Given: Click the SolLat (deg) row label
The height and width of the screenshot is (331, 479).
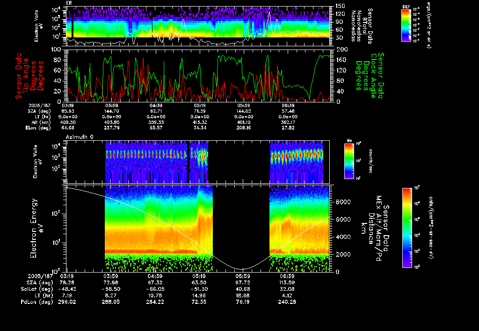Looking at the screenshot, I should pos(36,289).
